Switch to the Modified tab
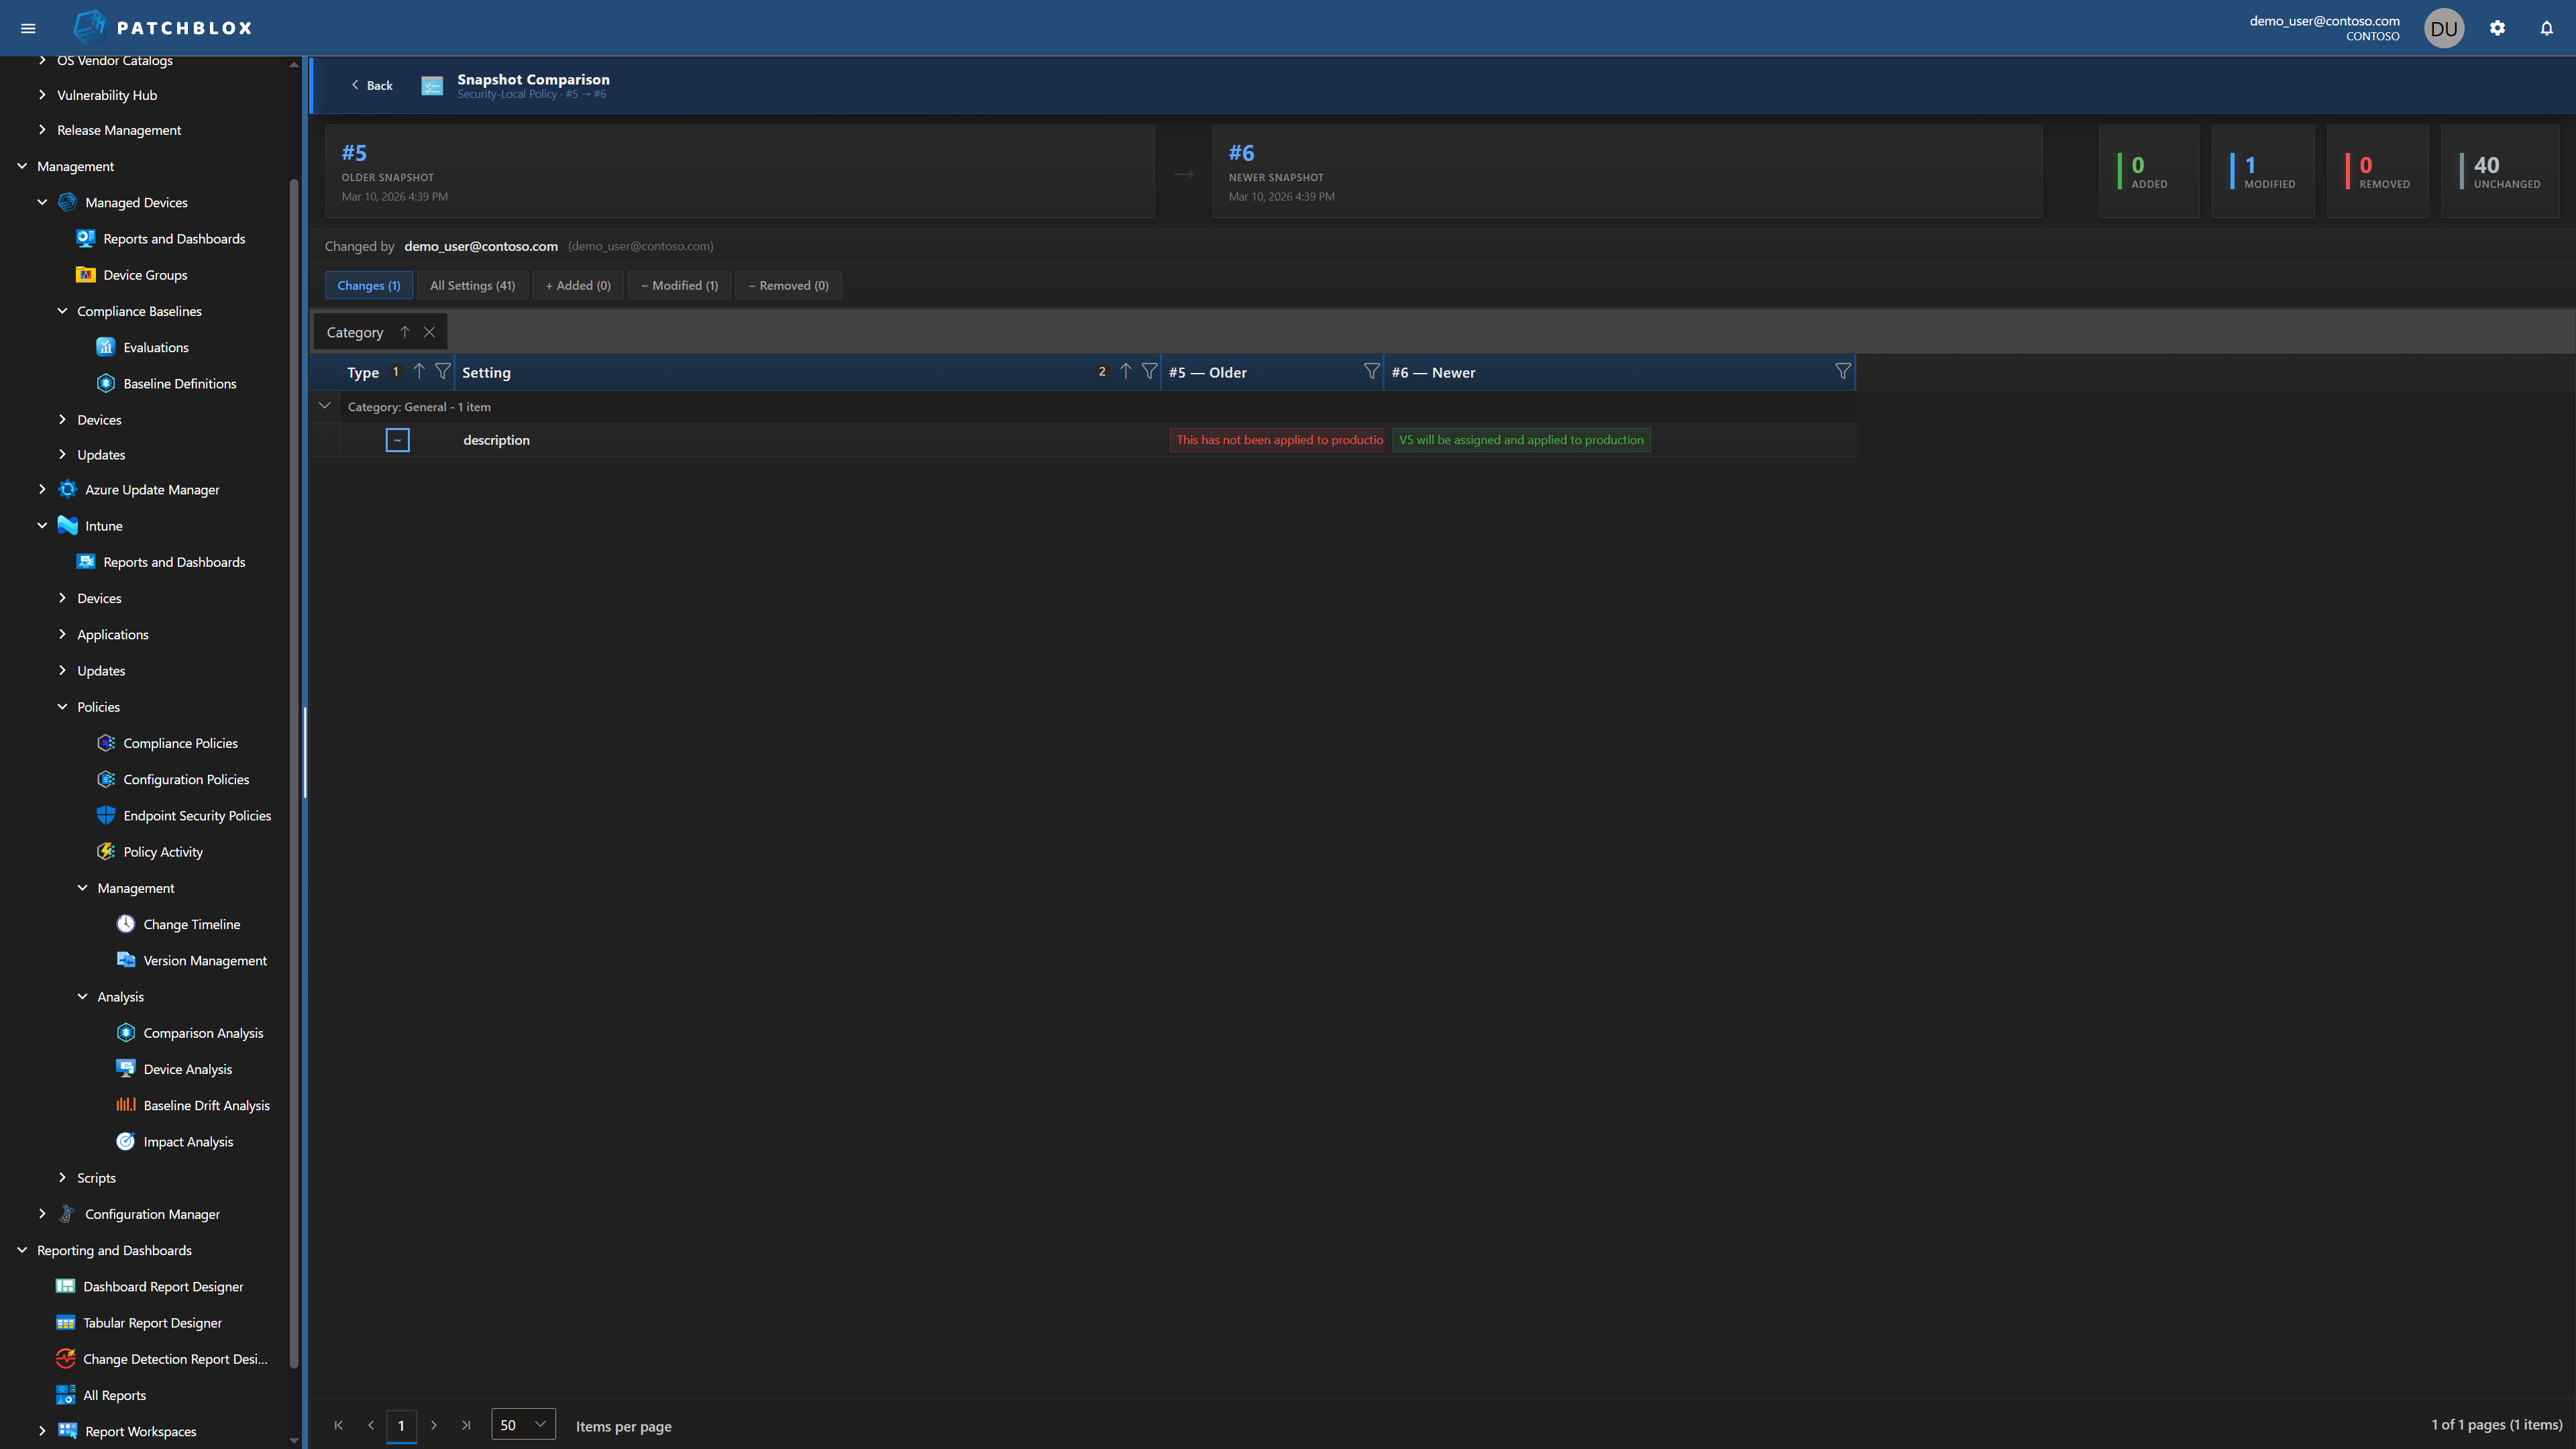Screen dimensions: 2576x1449 [x=679, y=285]
